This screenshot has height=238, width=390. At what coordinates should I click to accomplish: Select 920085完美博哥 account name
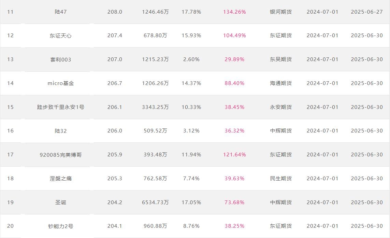click(x=61, y=155)
